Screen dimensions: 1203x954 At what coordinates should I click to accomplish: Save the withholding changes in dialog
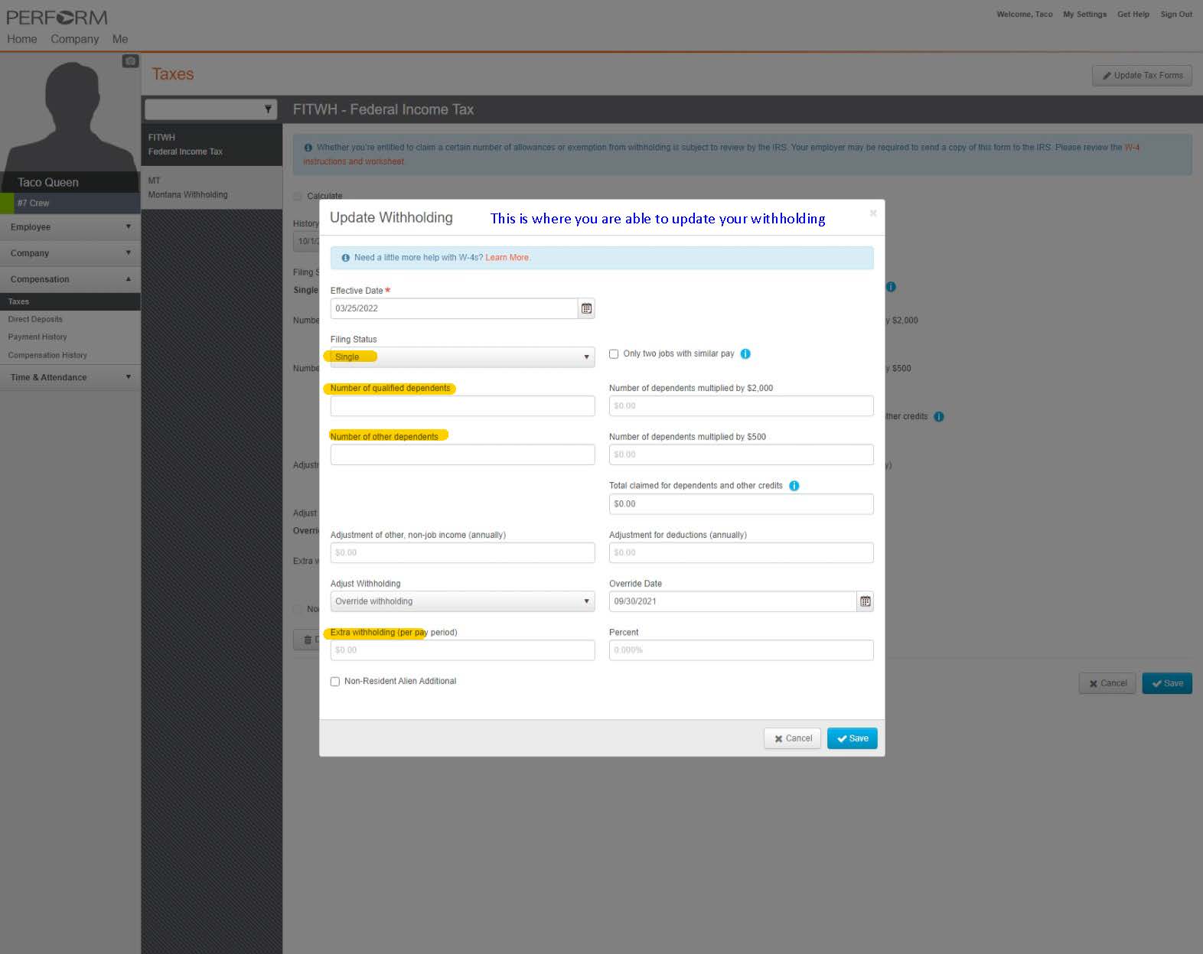(852, 738)
